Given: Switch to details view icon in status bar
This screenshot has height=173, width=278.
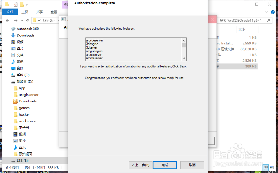Looking at the screenshot, I should [x=266, y=167].
